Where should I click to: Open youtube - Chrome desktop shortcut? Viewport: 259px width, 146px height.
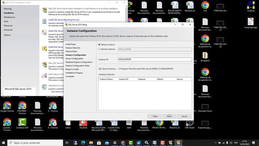(x=7, y=125)
